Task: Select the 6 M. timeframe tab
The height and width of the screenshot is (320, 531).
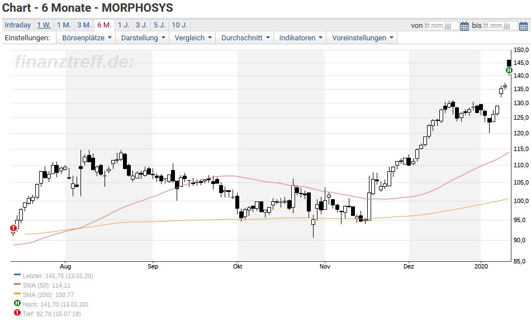Action: (105, 25)
